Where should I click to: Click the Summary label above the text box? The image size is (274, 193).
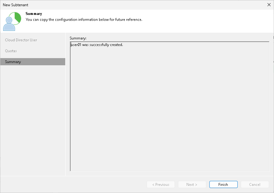pos(76,38)
